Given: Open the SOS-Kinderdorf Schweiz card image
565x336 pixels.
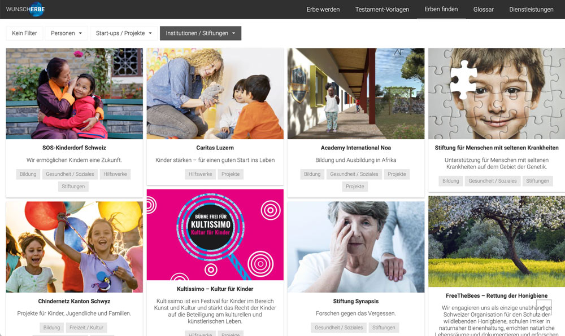Looking at the screenshot, I should 75,94.
